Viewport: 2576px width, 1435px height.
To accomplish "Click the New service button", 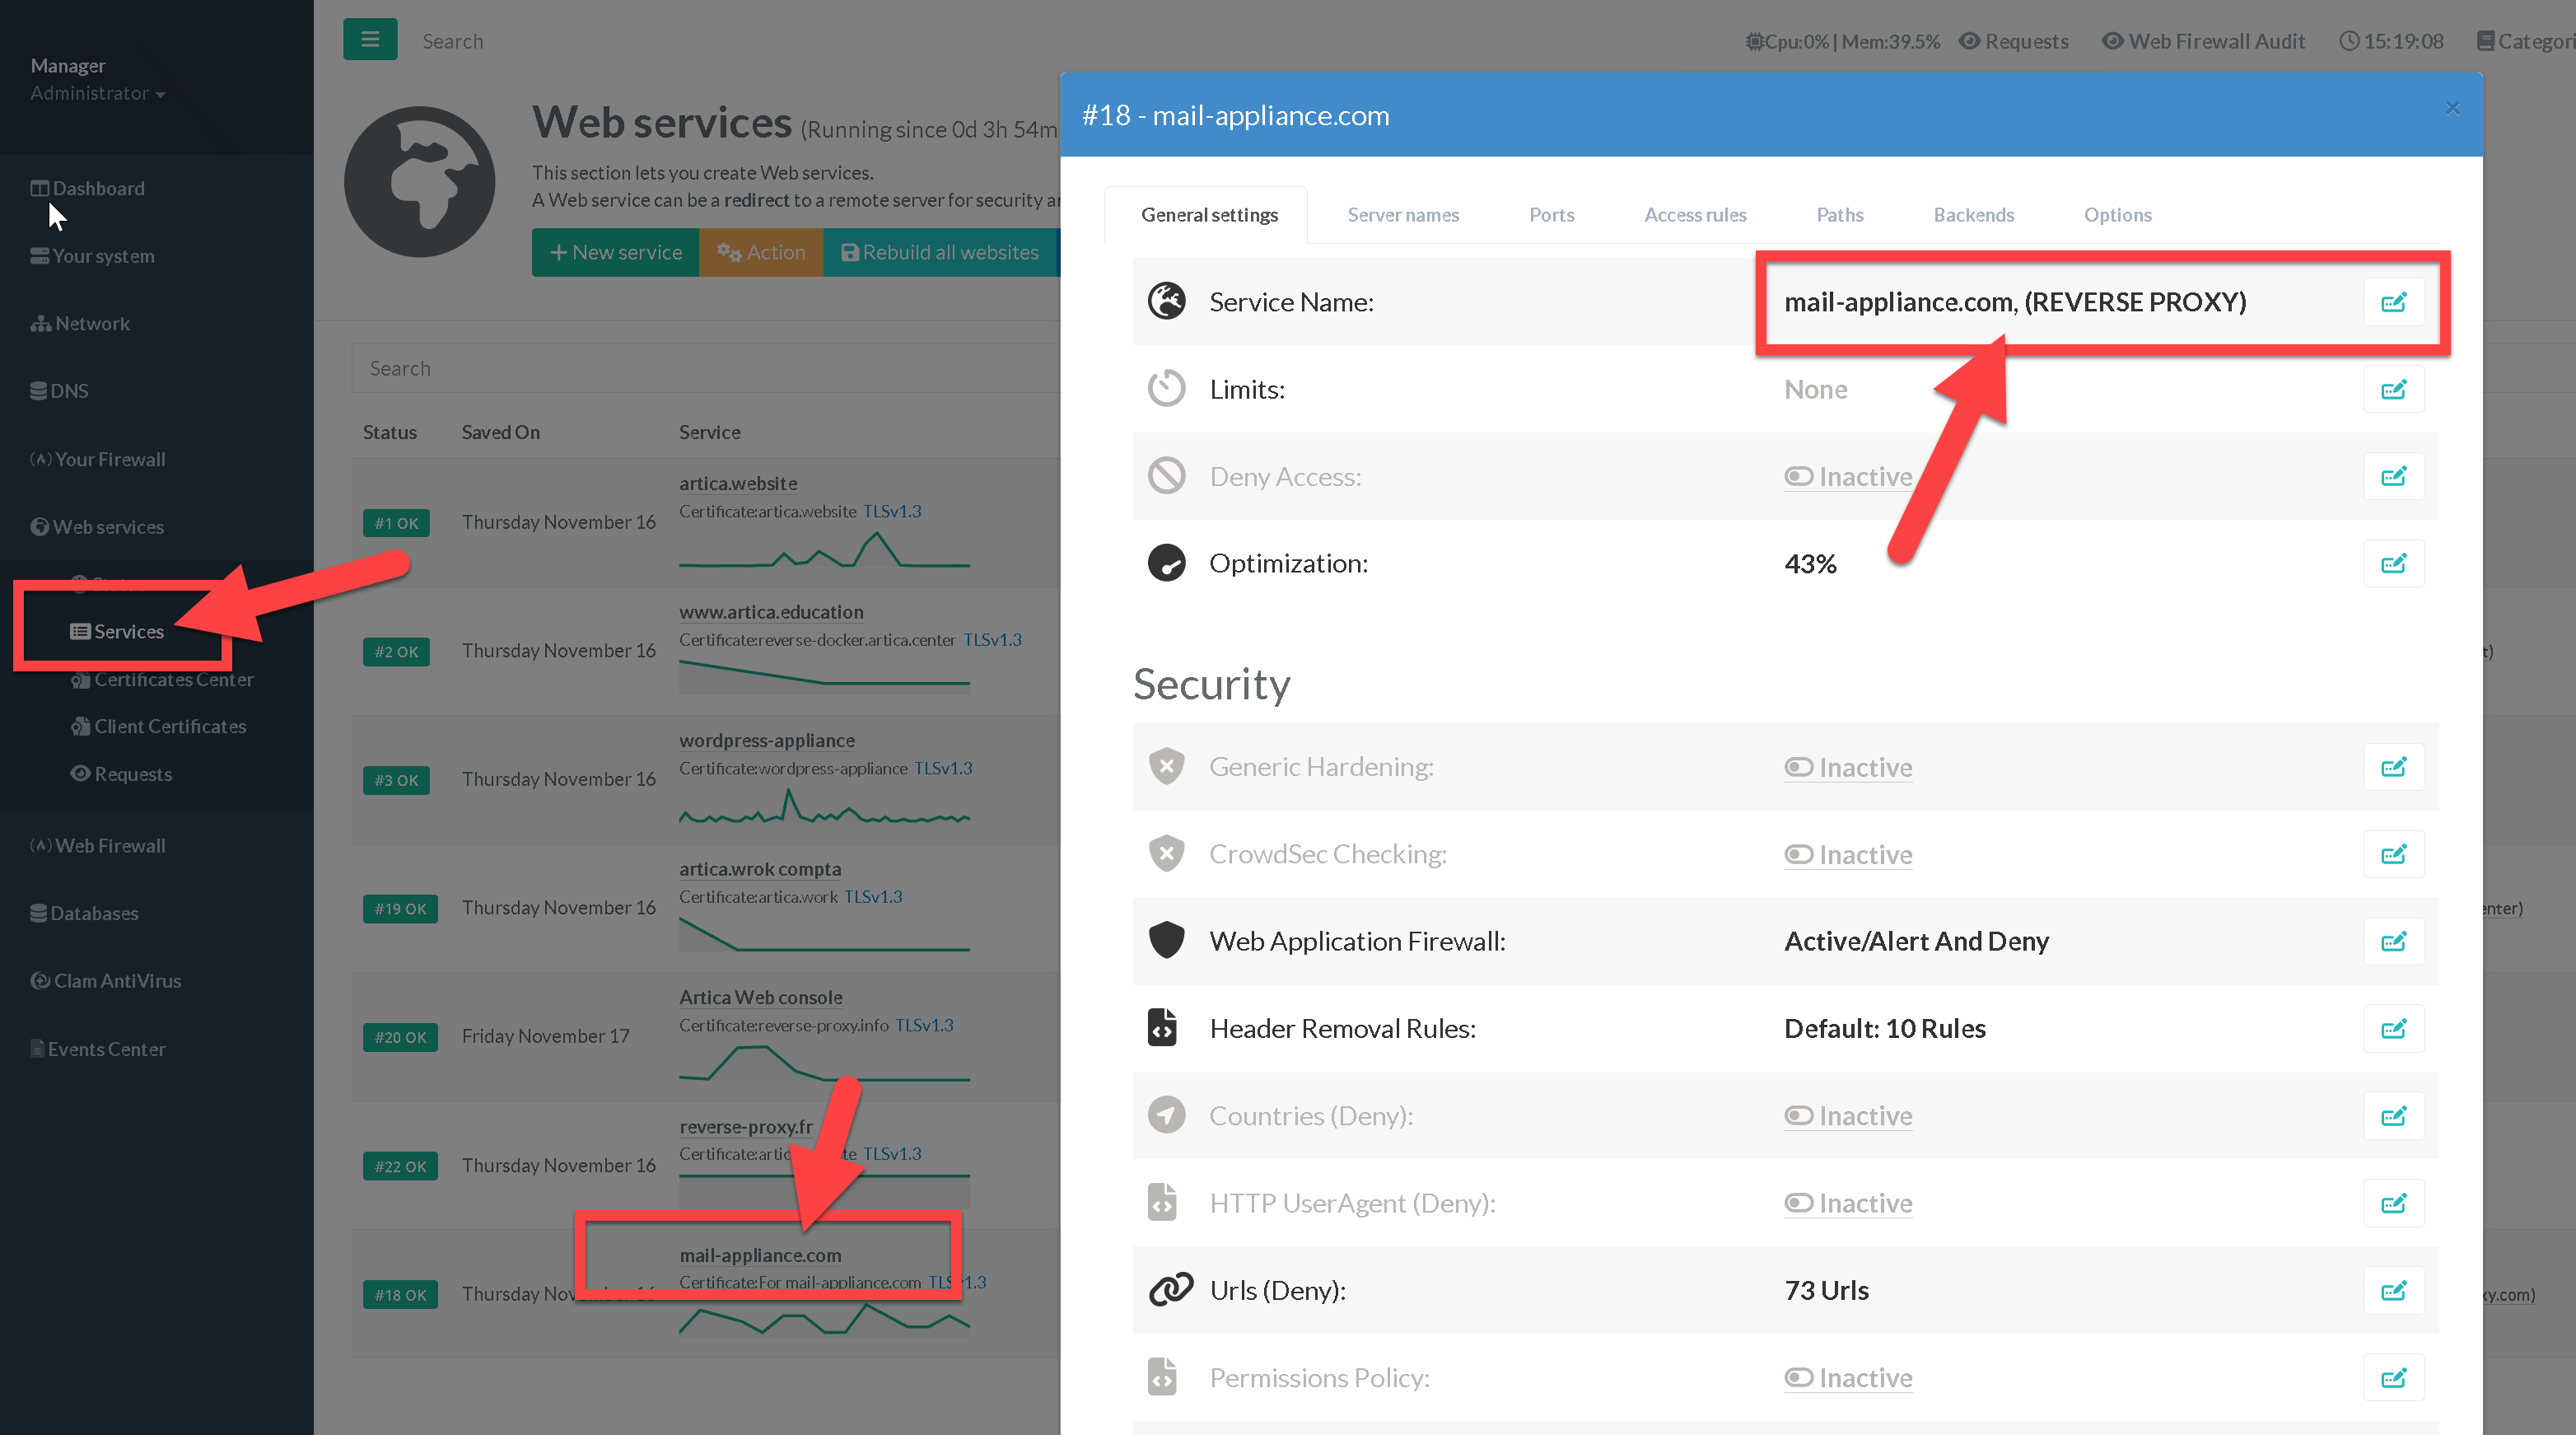I will tap(616, 252).
